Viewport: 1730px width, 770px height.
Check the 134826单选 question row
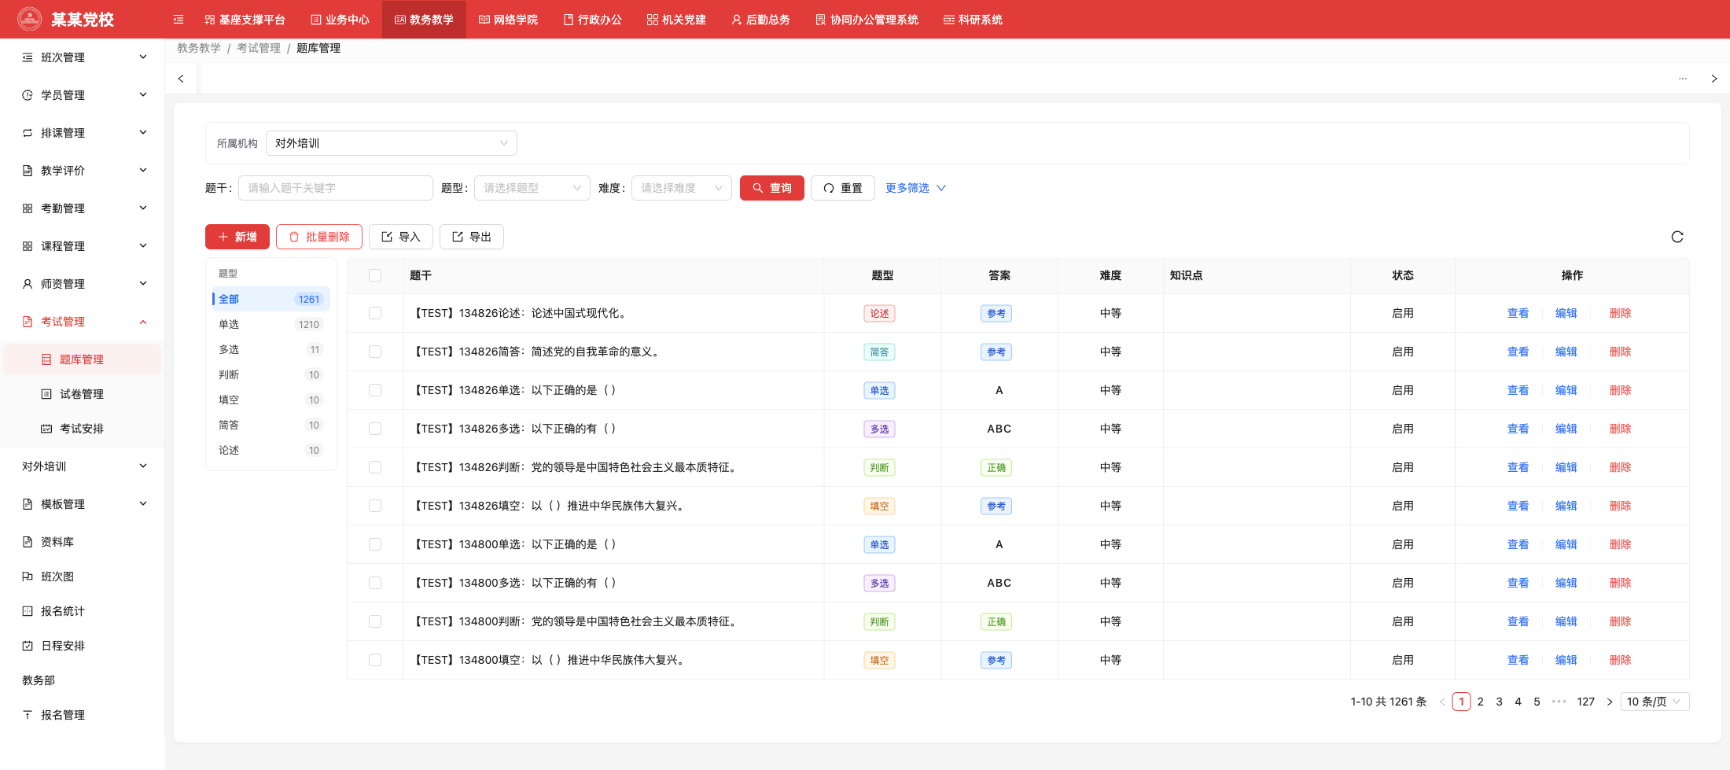tap(375, 390)
